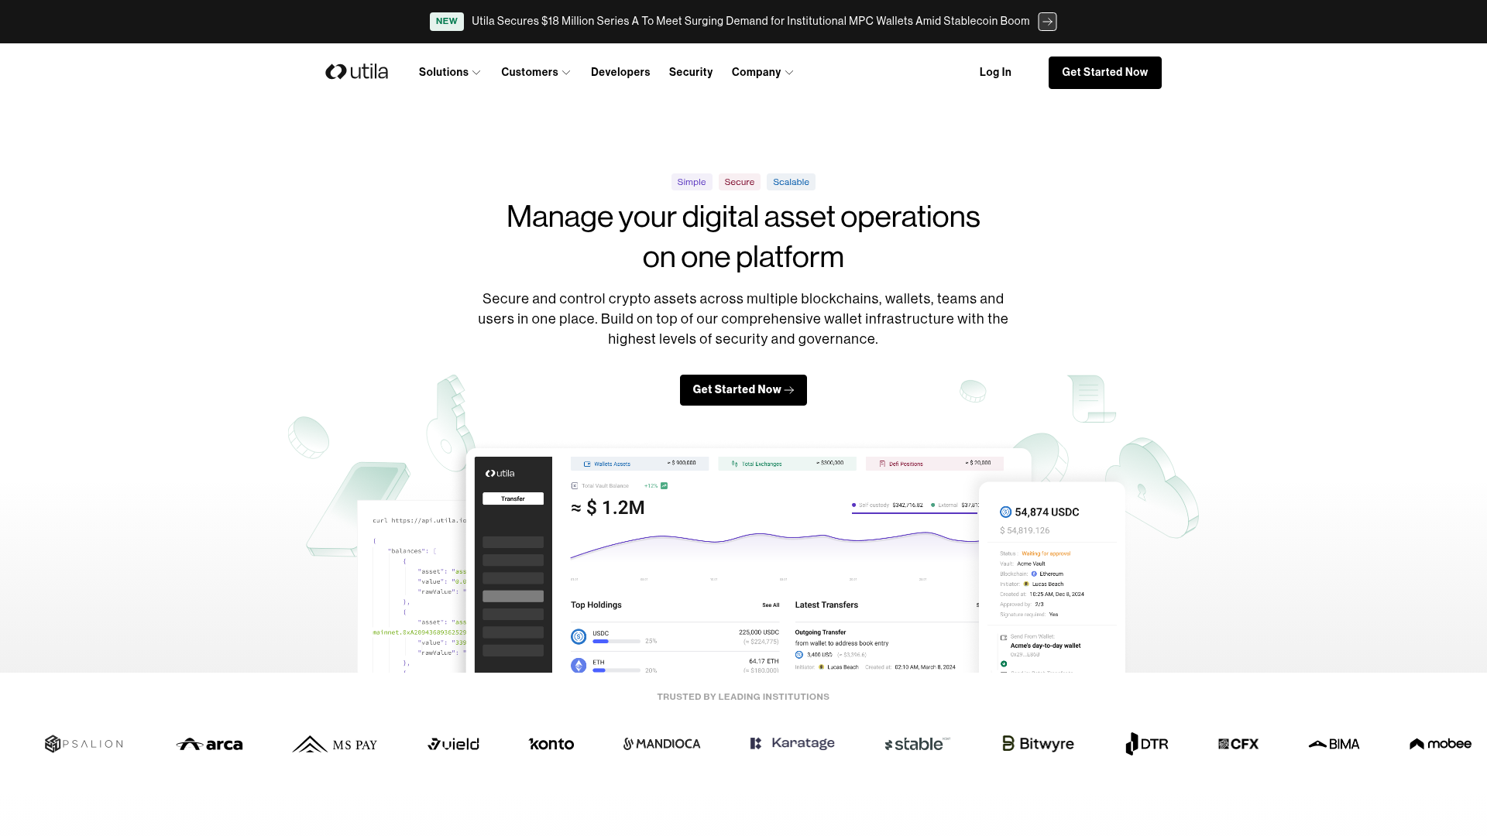Click the Utila logo in dashboard sidebar
The image size is (1487, 836).
pyautogui.click(x=500, y=474)
